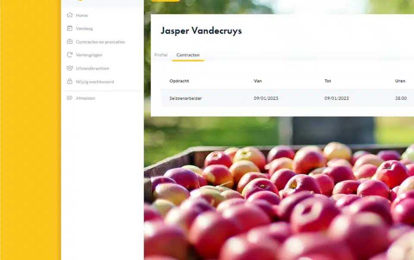The image size is (414, 260).
Task: Choose Wijzig wachtwoord option
Action: (x=95, y=82)
